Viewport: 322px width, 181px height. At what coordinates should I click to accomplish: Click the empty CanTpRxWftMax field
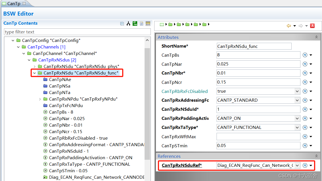(258, 137)
